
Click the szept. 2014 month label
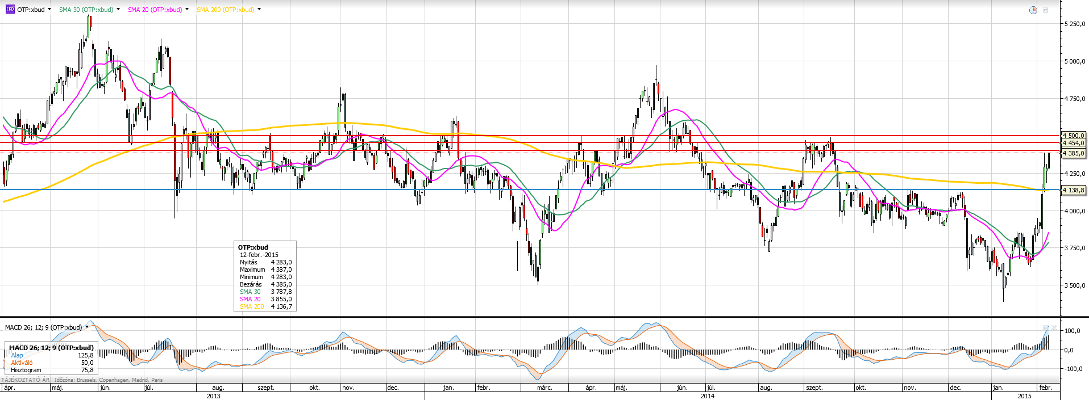pyautogui.click(x=814, y=388)
